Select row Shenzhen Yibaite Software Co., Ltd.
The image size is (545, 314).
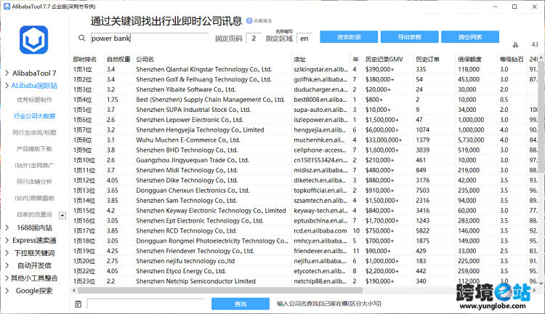tap(304, 89)
